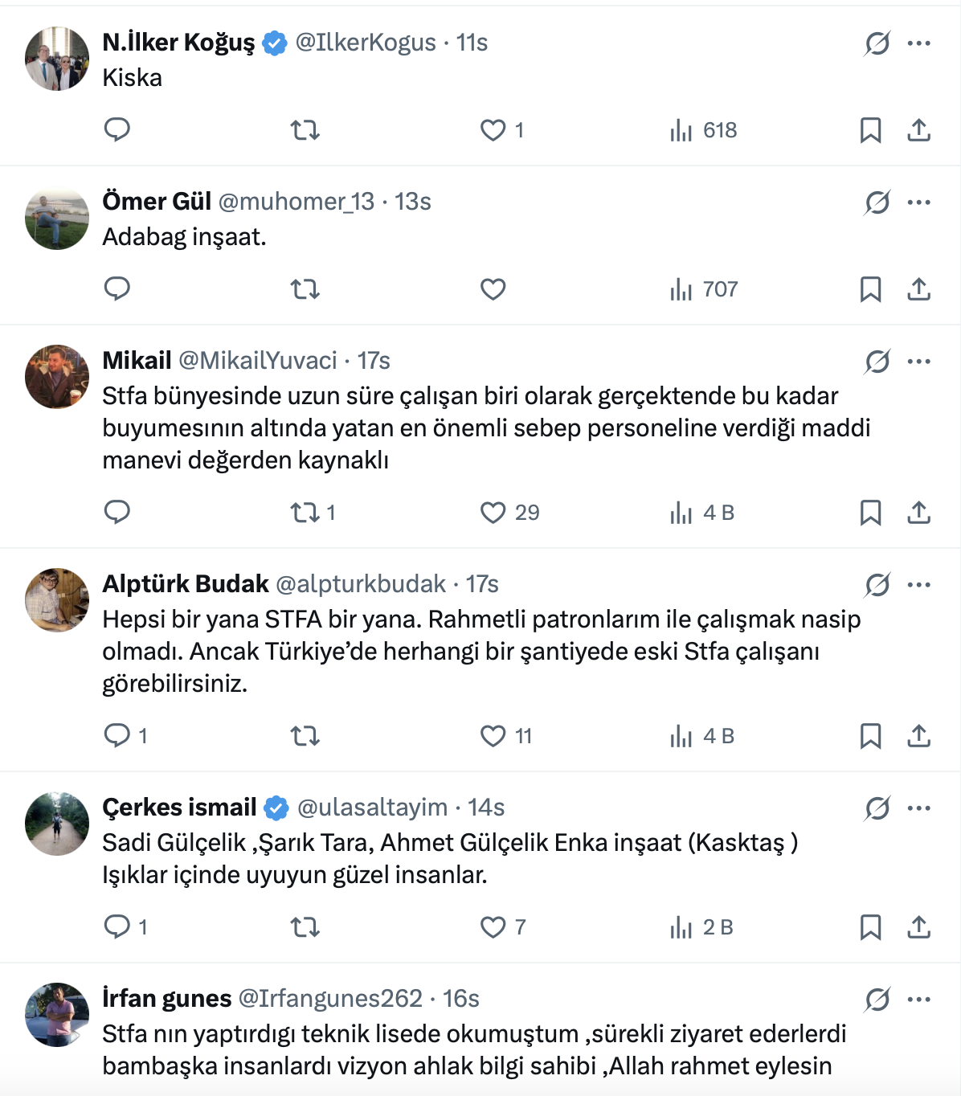Open N.İlker Koğuş tweet timestamp 11s
961x1096 pixels.
tap(472, 43)
